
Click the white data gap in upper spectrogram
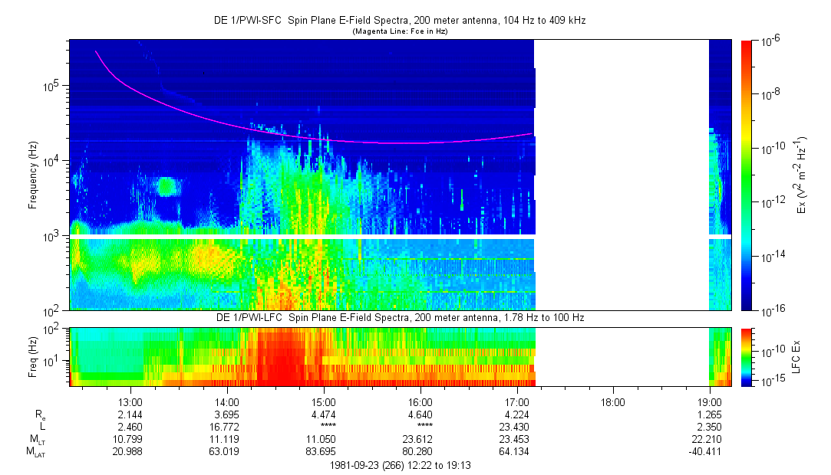click(x=622, y=175)
